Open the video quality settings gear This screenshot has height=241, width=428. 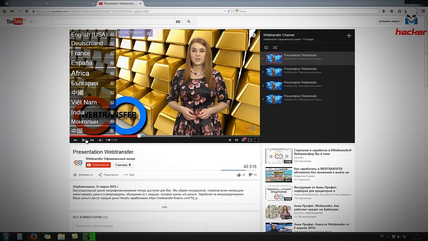pyautogui.click(x=243, y=140)
